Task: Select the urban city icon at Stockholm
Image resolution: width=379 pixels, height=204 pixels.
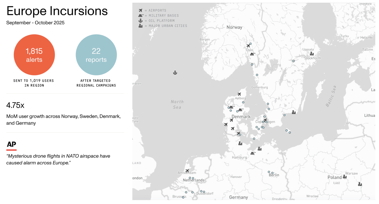Action: pyautogui.click(x=312, y=54)
